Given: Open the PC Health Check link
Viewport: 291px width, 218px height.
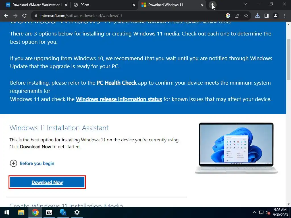Looking at the screenshot, I should point(117,83).
